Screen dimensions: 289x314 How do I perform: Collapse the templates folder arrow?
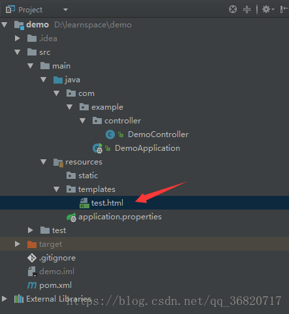pyautogui.click(x=57, y=189)
